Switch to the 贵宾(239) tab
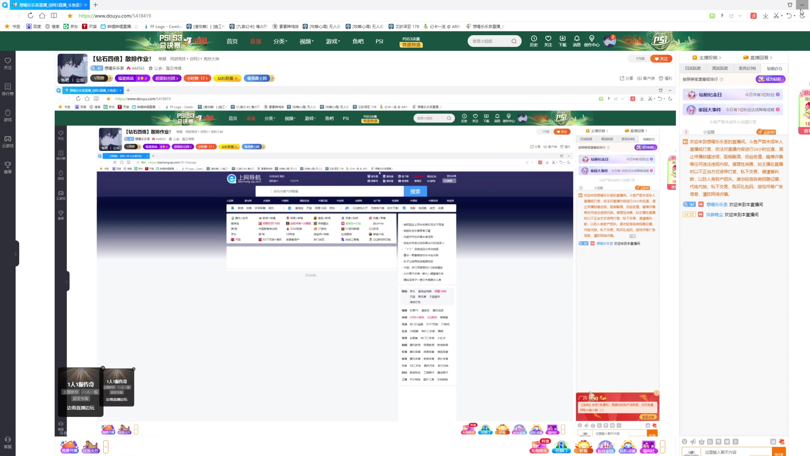 [x=747, y=68]
